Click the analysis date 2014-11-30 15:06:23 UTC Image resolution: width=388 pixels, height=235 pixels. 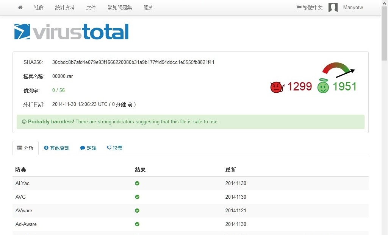coord(80,104)
